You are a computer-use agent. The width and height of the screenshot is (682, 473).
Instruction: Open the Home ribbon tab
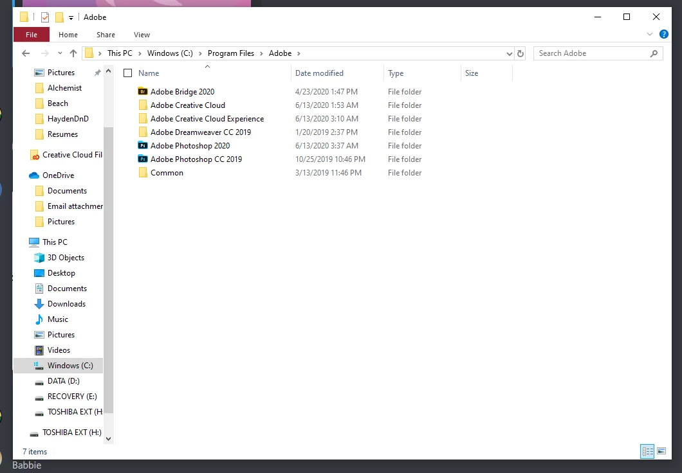(x=68, y=35)
